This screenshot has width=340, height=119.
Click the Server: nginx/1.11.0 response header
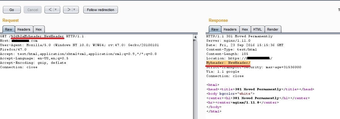pyautogui.click(x=228, y=41)
